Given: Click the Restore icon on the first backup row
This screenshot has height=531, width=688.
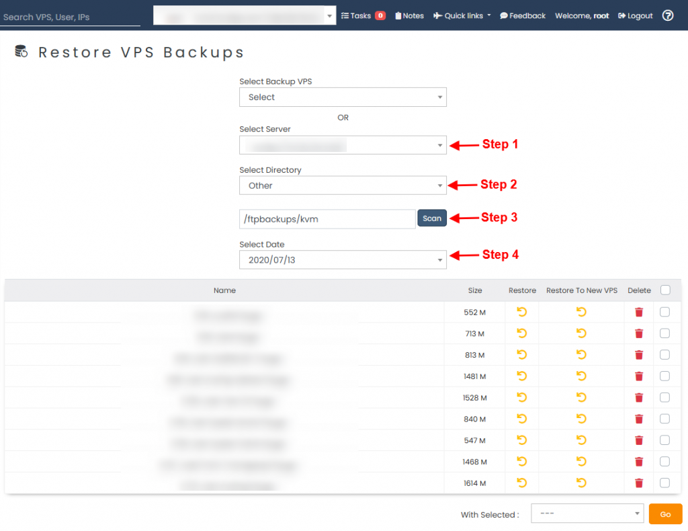Looking at the screenshot, I should point(522,312).
